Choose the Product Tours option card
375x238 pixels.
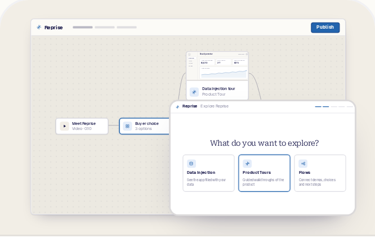[264, 173]
